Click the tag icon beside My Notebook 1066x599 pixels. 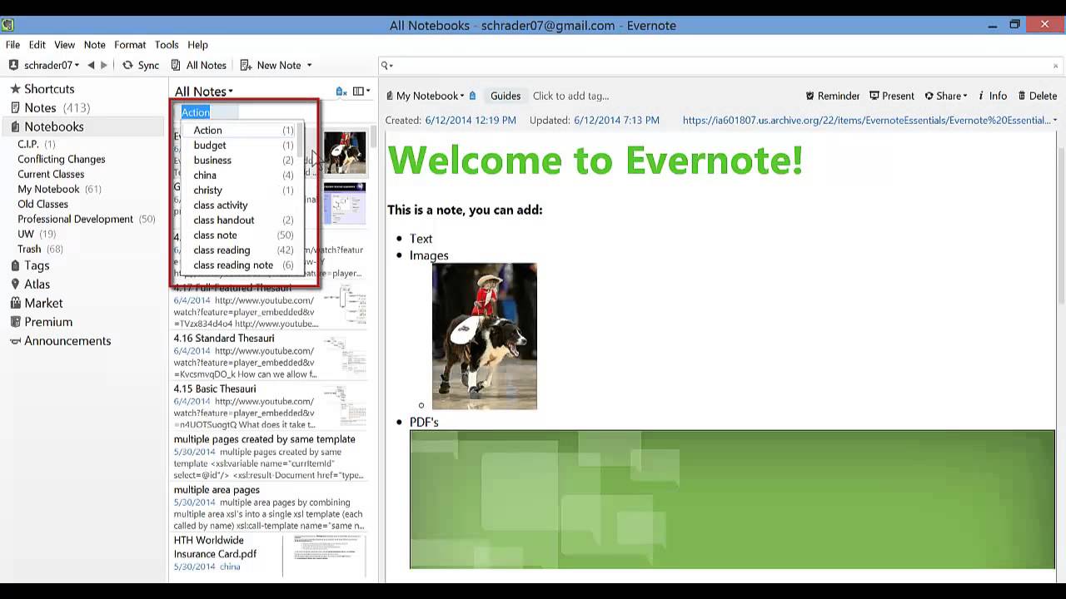472,96
